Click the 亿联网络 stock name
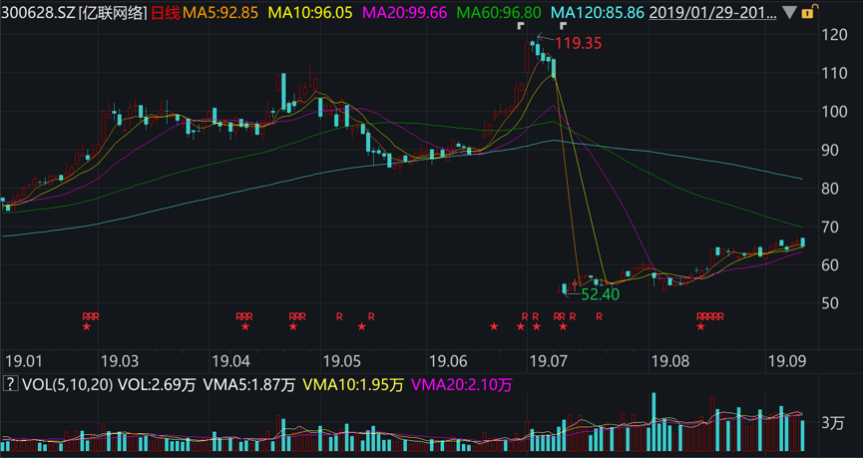This screenshot has width=863, height=458. tap(117, 13)
